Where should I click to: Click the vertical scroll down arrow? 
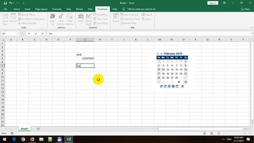[252, 125]
